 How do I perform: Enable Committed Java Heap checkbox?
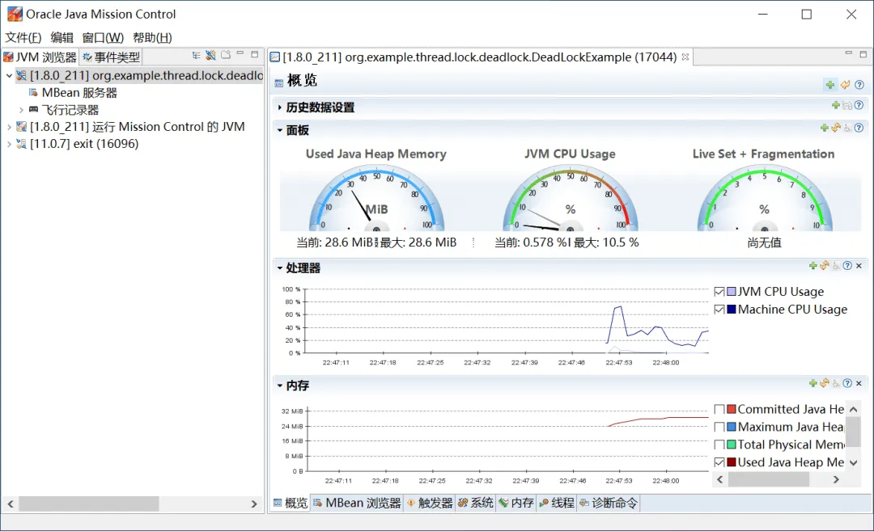pos(719,409)
